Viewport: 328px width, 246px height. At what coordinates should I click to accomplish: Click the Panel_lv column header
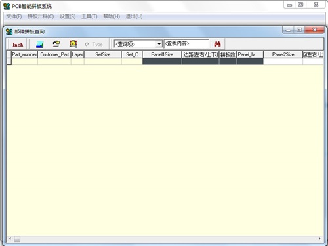tap(250, 54)
